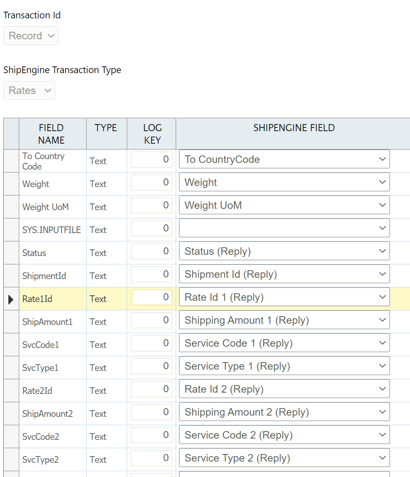The height and width of the screenshot is (477, 410).
Task: Open the Service Code 1 (Reply) dropdown
Action: (x=284, y=343)
